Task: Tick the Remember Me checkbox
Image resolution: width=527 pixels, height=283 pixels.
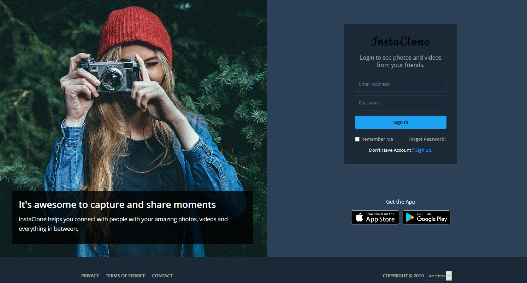Action: pyautogui.click(x=357, y=139)
